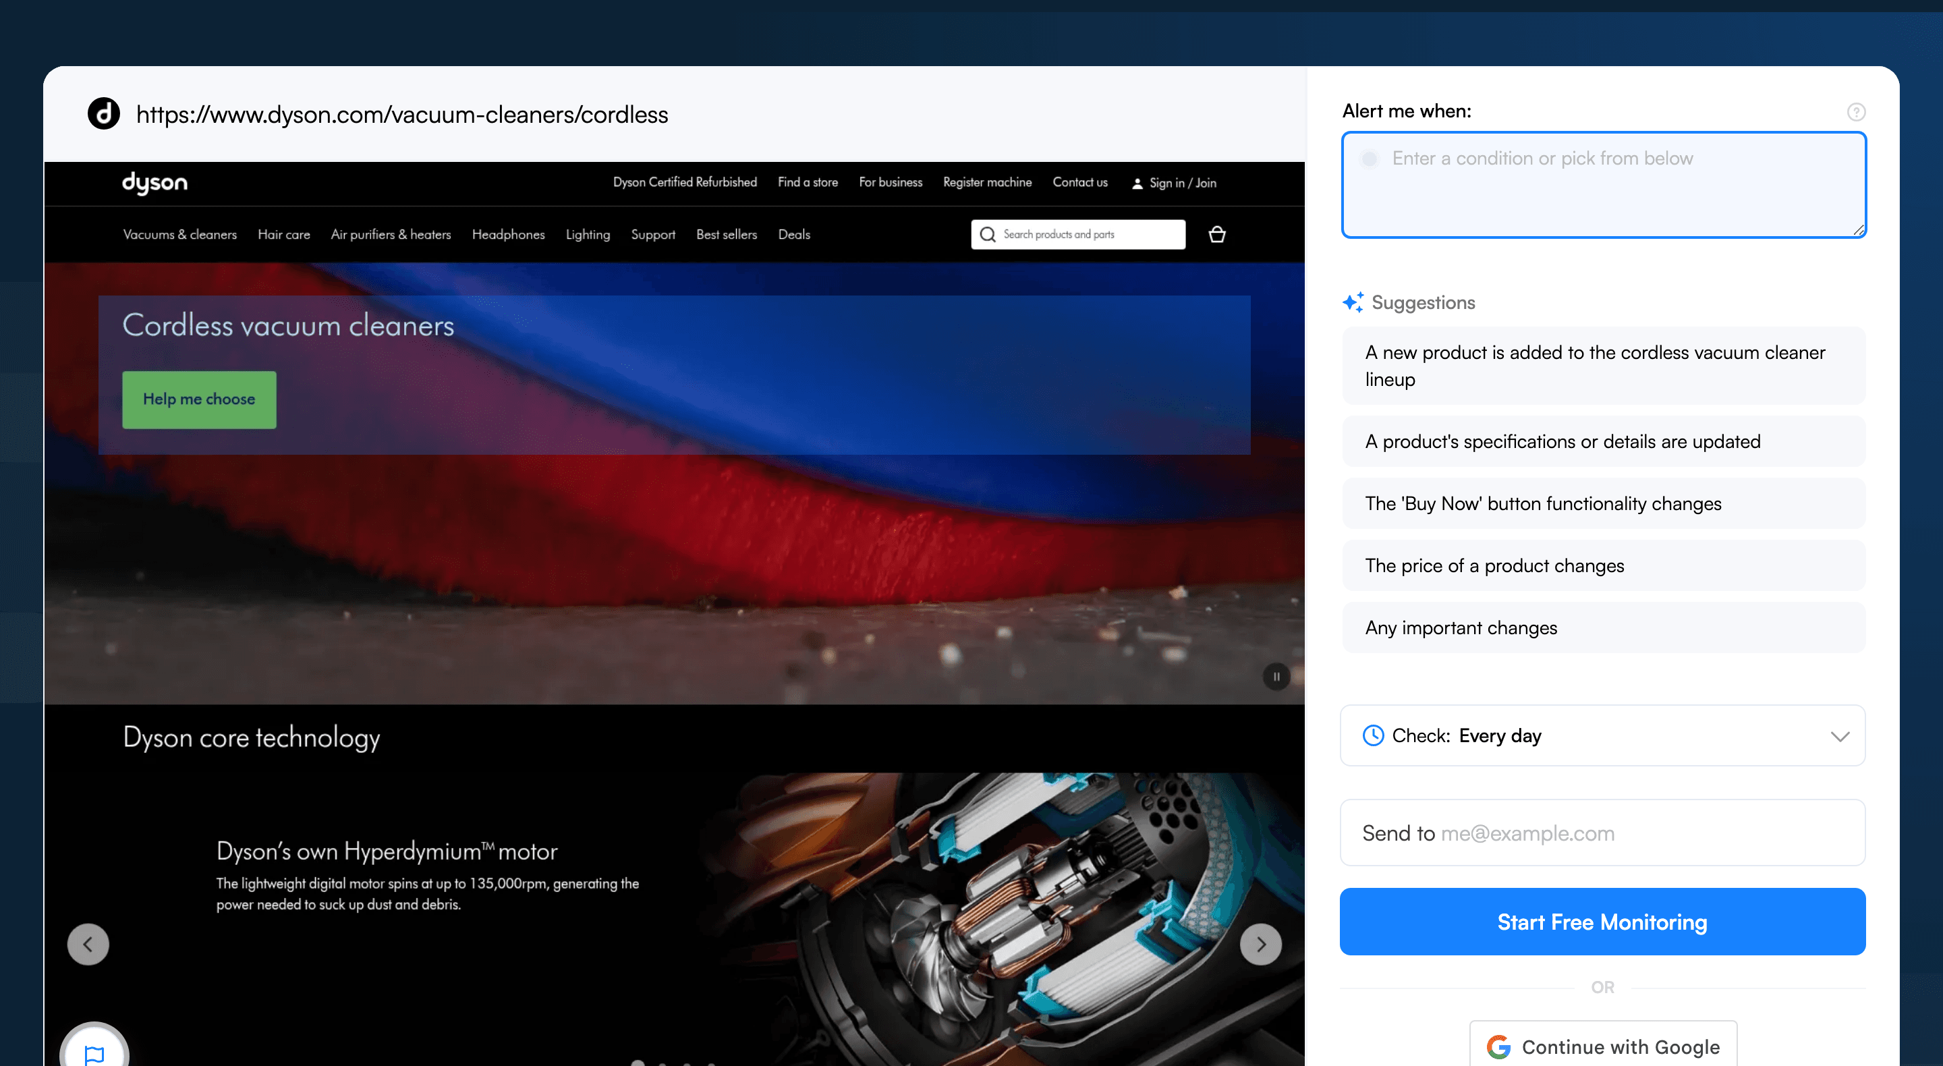
Task: Select 'The price of a product changes' suggestion
Action: click(1603, 566)
